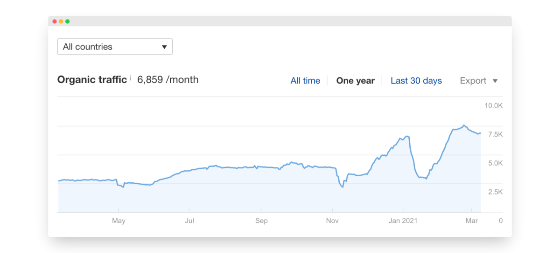560x253 pixels.
Task: Click the Organic traffic heading
Action: coord(92,80)
